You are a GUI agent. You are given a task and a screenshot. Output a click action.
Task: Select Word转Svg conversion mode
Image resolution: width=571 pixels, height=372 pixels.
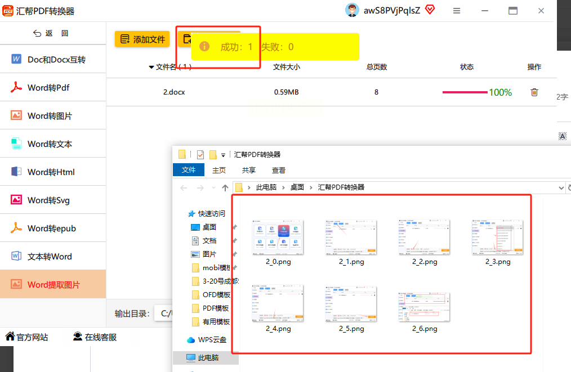[53, 200]
